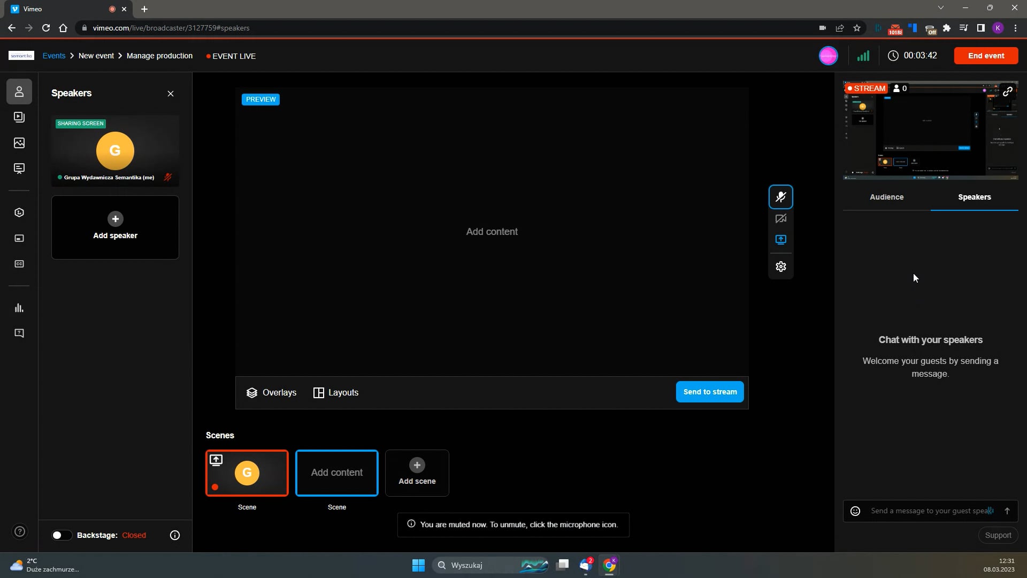The height and width of the screenshot is (578, 1027).
Task: Open the pink profile avatar
Action: (x=828, y=56)
